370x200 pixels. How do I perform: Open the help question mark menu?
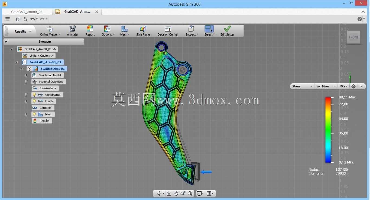pos(360,19)
